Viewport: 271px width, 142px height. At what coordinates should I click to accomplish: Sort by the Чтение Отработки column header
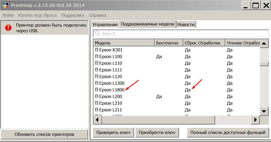coord(242,43)
